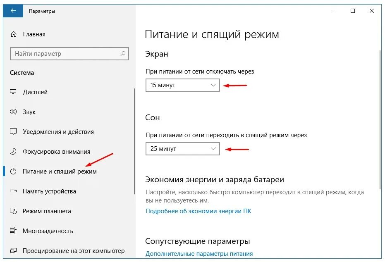
Task: Click the Фокусировка внимания moon icon
Action: point(13,151)
